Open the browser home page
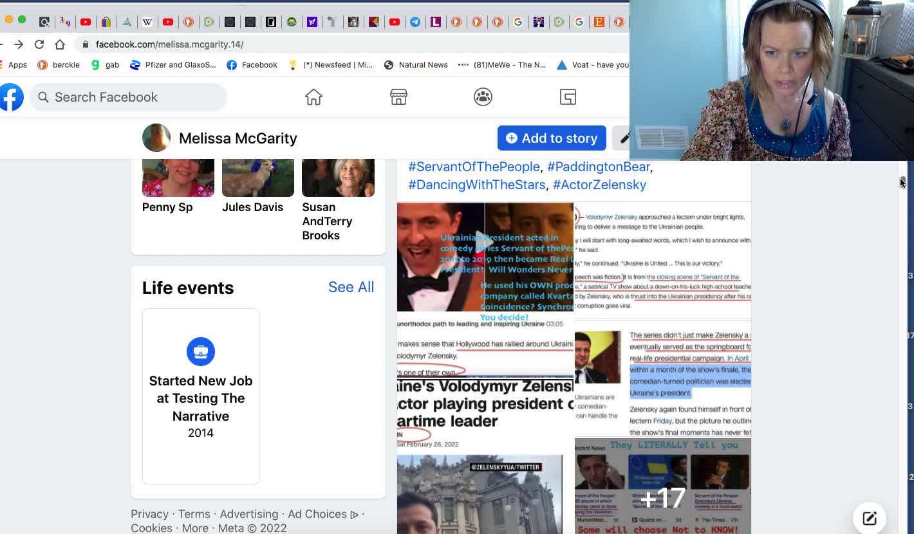 (x=60, y=44)
